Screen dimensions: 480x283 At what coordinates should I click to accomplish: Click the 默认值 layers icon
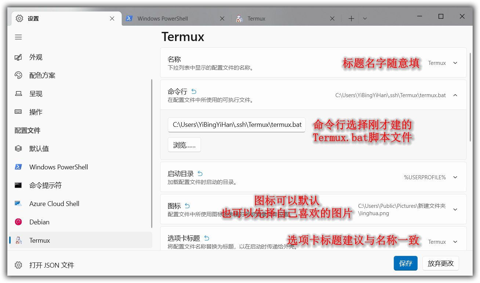coord(18,149)
